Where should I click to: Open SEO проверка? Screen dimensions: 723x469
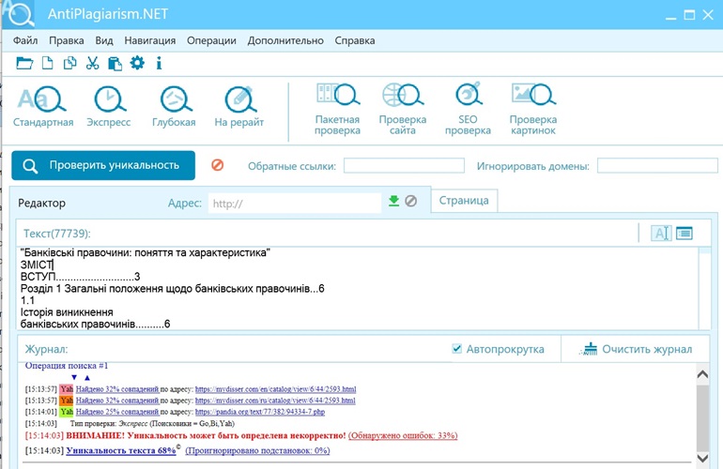pos(468,109)
